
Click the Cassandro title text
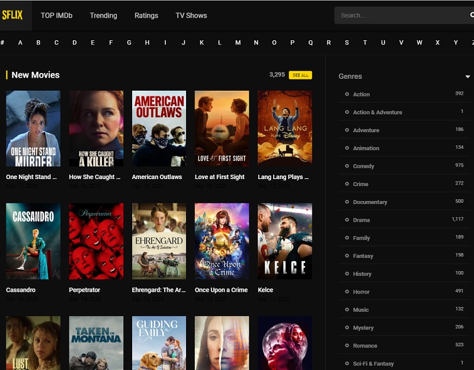pos(21,290)
